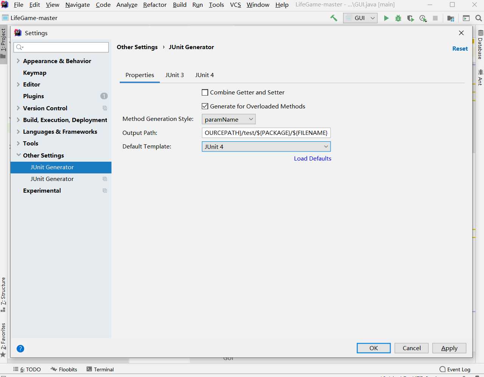The image size is (484, 377).
Task: Open Method Generation Style dropdown
Action: tap(229, 119)
